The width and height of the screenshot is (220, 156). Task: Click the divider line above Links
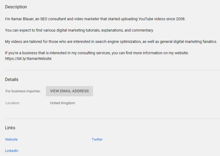tap(112, 118)
